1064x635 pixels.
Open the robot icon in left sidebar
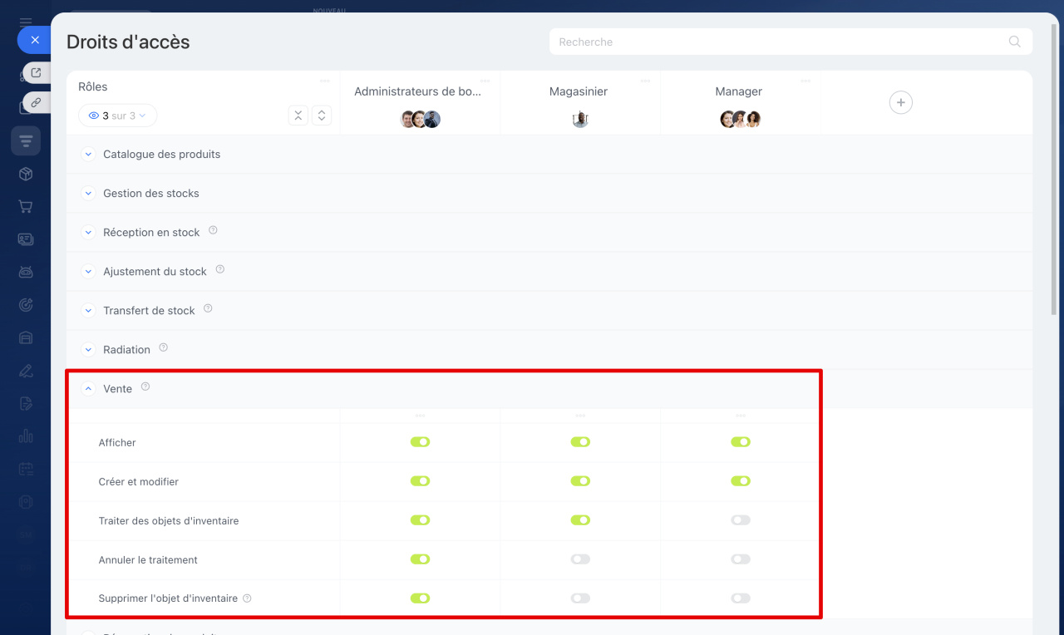(x=26, y=272)
